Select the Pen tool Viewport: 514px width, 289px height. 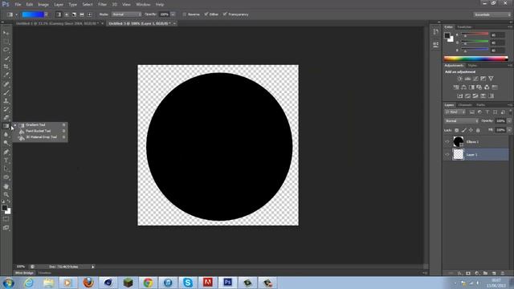[x=6, y=152]
